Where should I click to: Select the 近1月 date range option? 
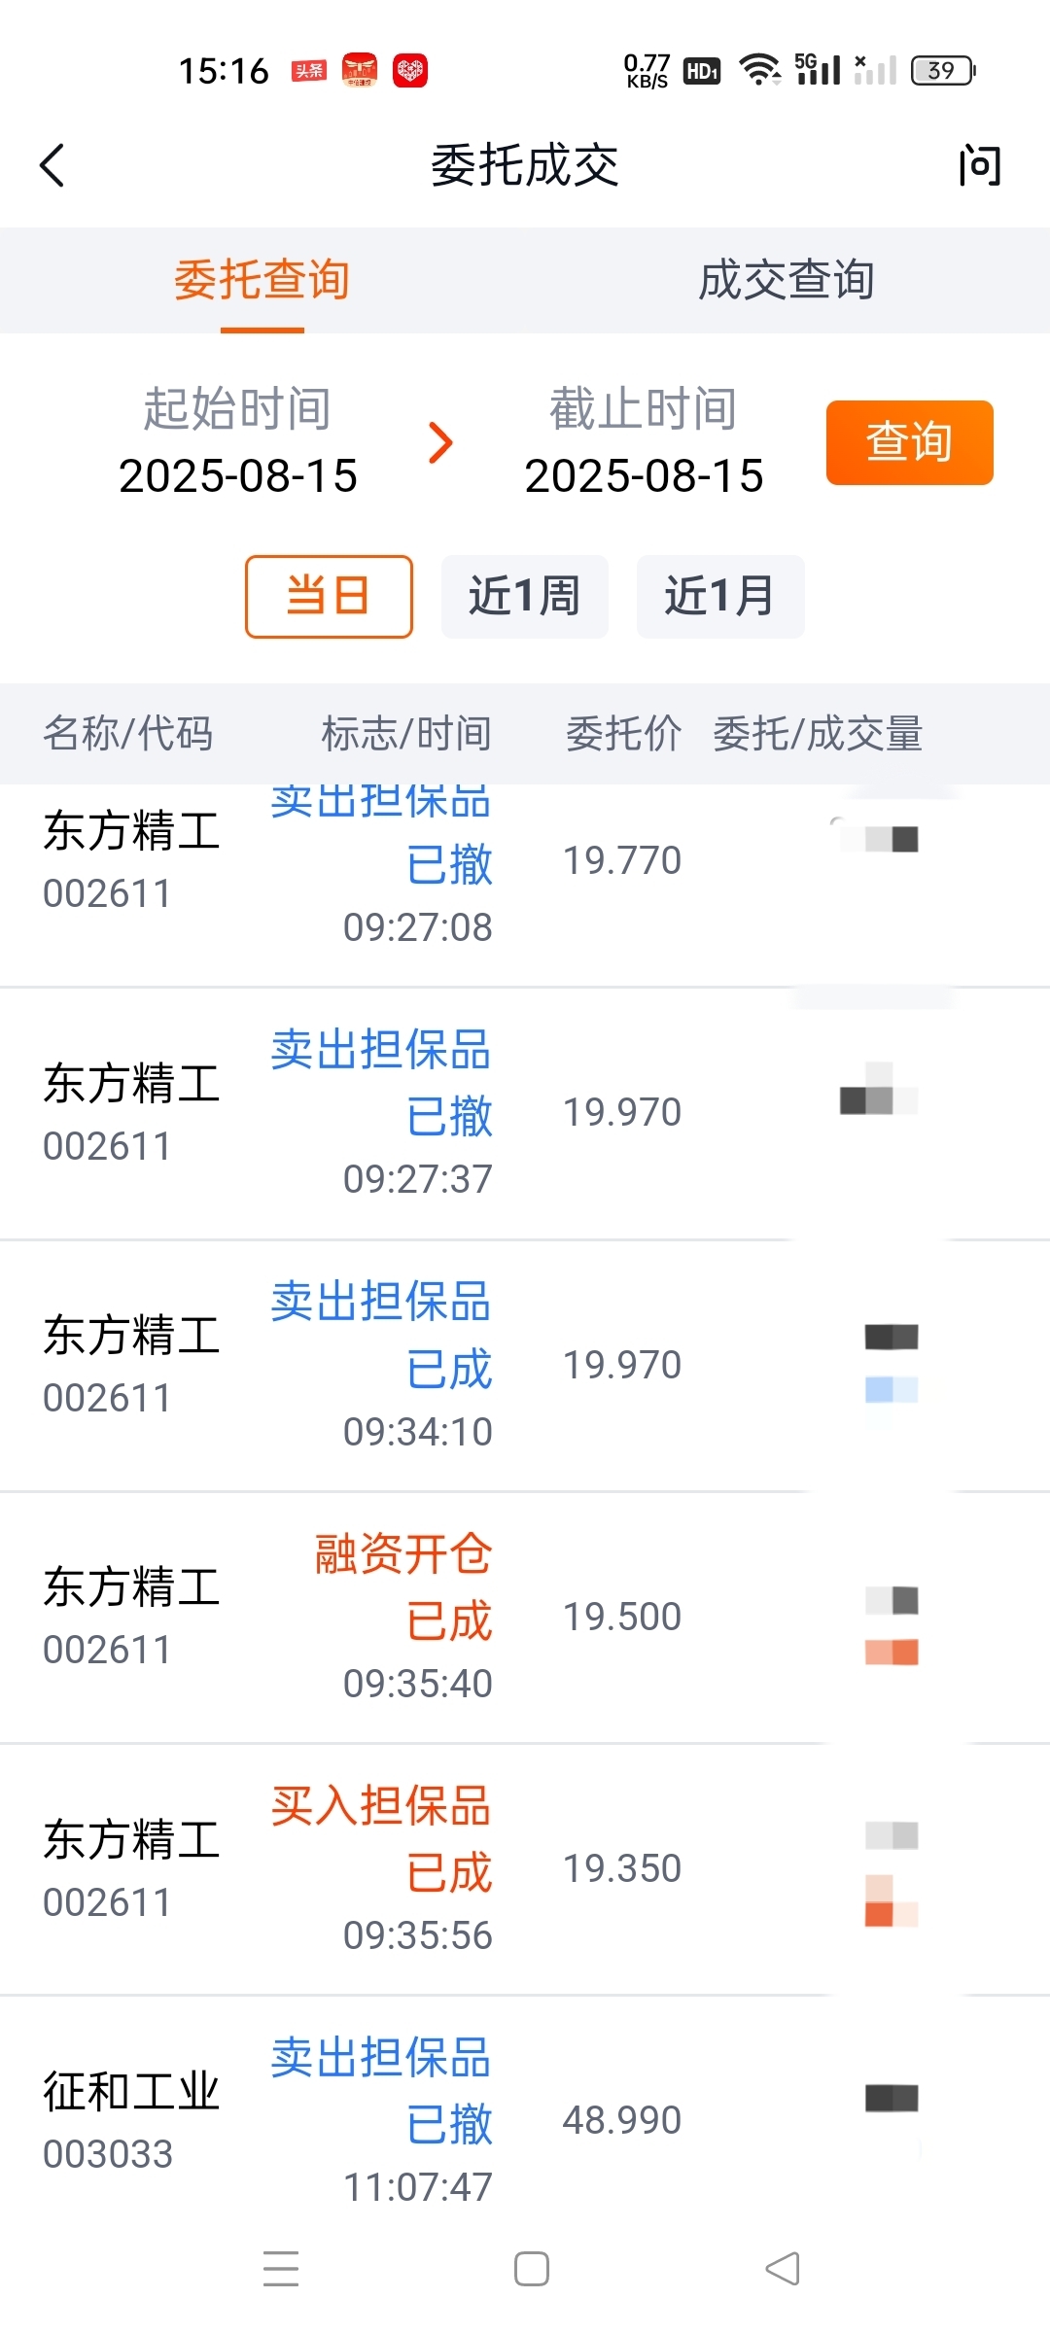720,596
